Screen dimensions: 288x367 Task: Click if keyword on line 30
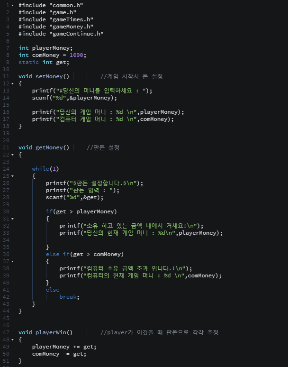49,211
